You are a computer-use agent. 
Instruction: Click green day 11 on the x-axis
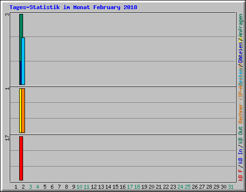(86, 187)
